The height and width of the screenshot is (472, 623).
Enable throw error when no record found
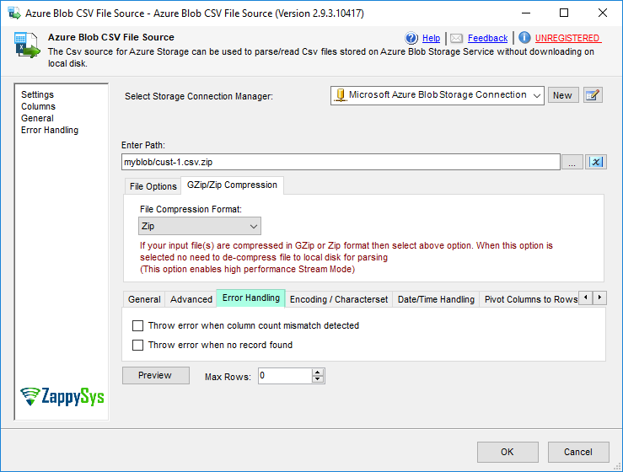[x=138, y=345]
